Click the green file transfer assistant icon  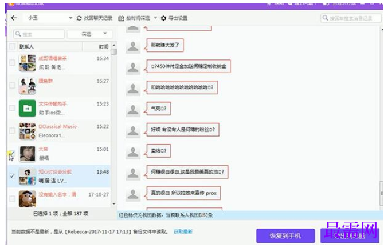[28, 108]
